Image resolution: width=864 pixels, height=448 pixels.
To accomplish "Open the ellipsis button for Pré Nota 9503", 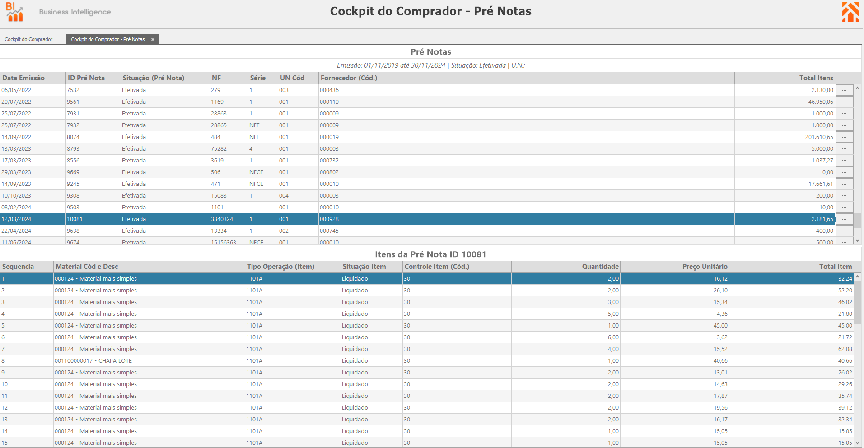I will (x=844, y=208).
